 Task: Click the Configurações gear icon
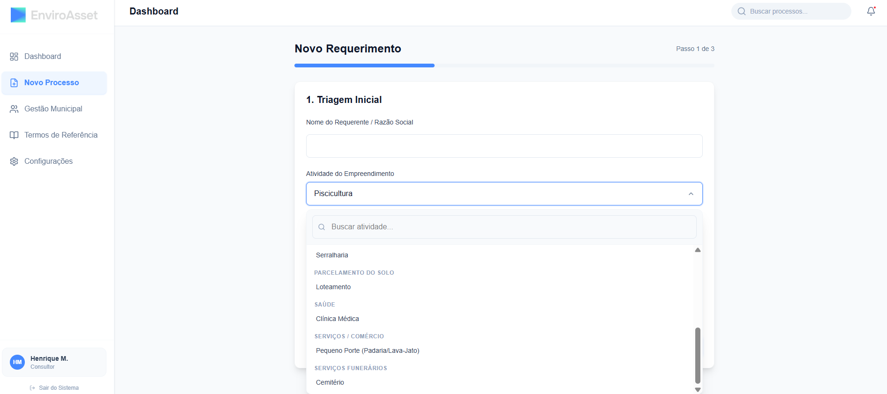[x=14, y=161]
